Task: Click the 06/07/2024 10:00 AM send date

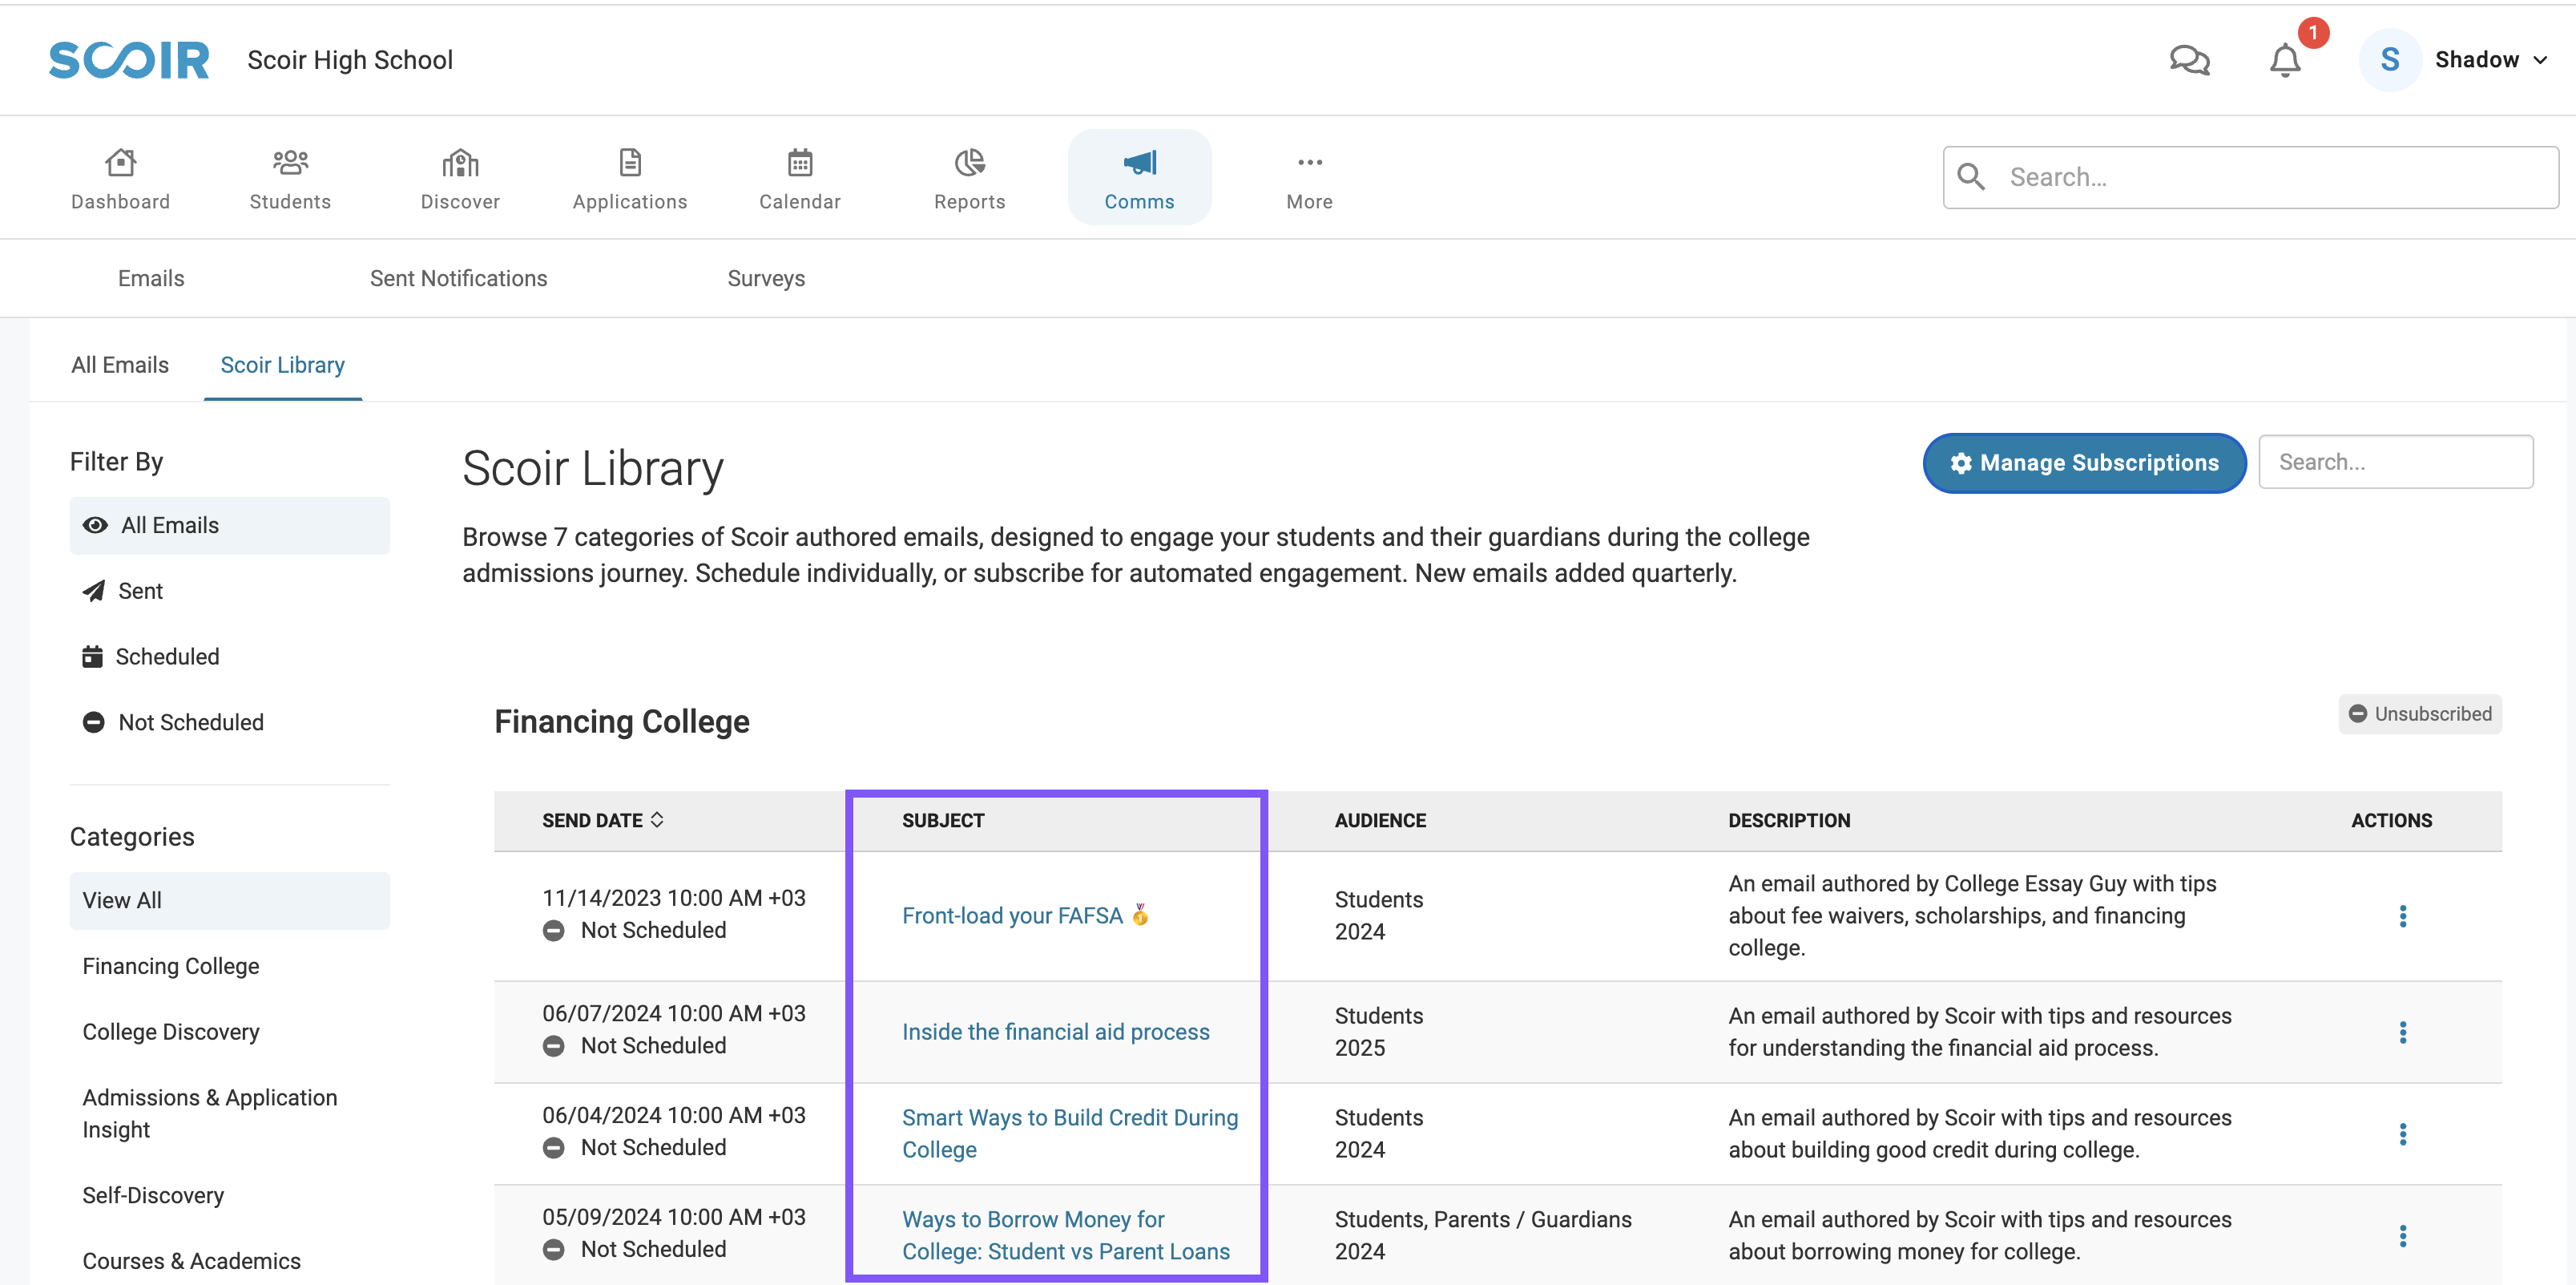Action: click(x=674, y=1012)
